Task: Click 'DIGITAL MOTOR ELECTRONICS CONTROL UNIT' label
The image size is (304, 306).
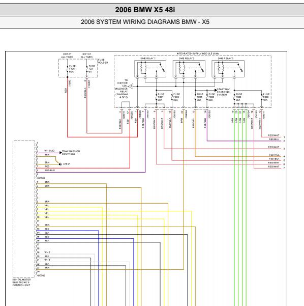Action: coord(21,282)
